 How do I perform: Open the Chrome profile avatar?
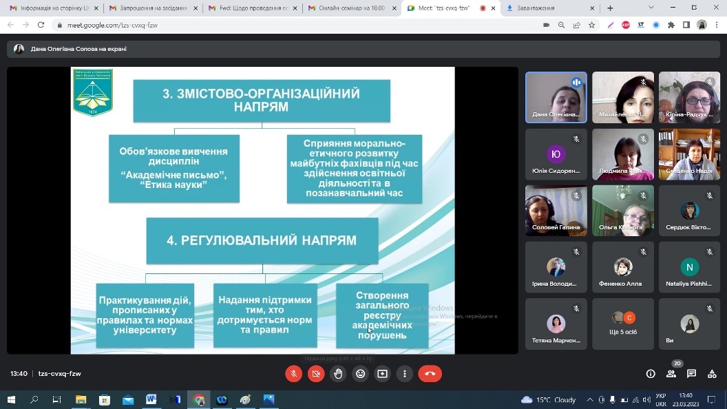click(x=702, y=25)
